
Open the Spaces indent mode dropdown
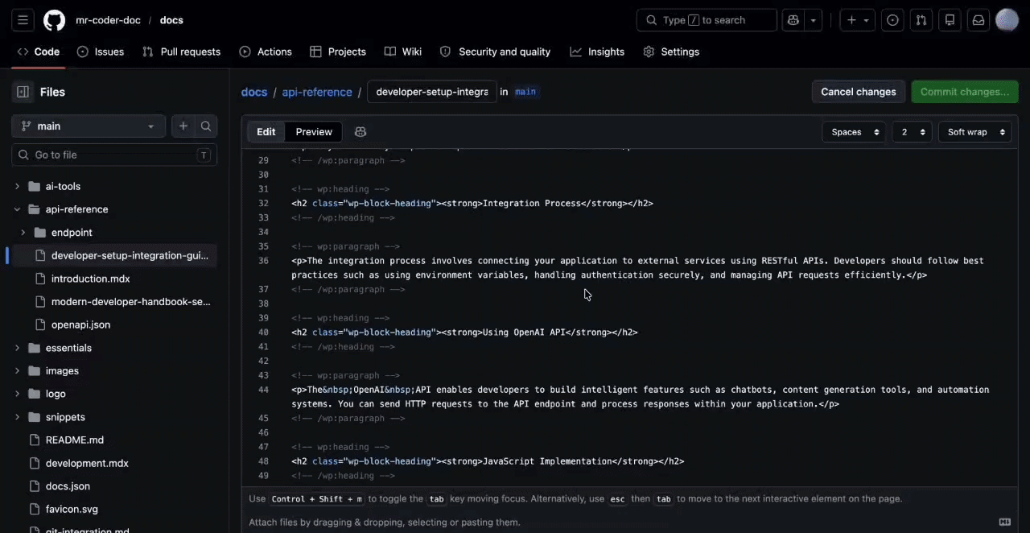pyautogui.click(x=854, y=132)
